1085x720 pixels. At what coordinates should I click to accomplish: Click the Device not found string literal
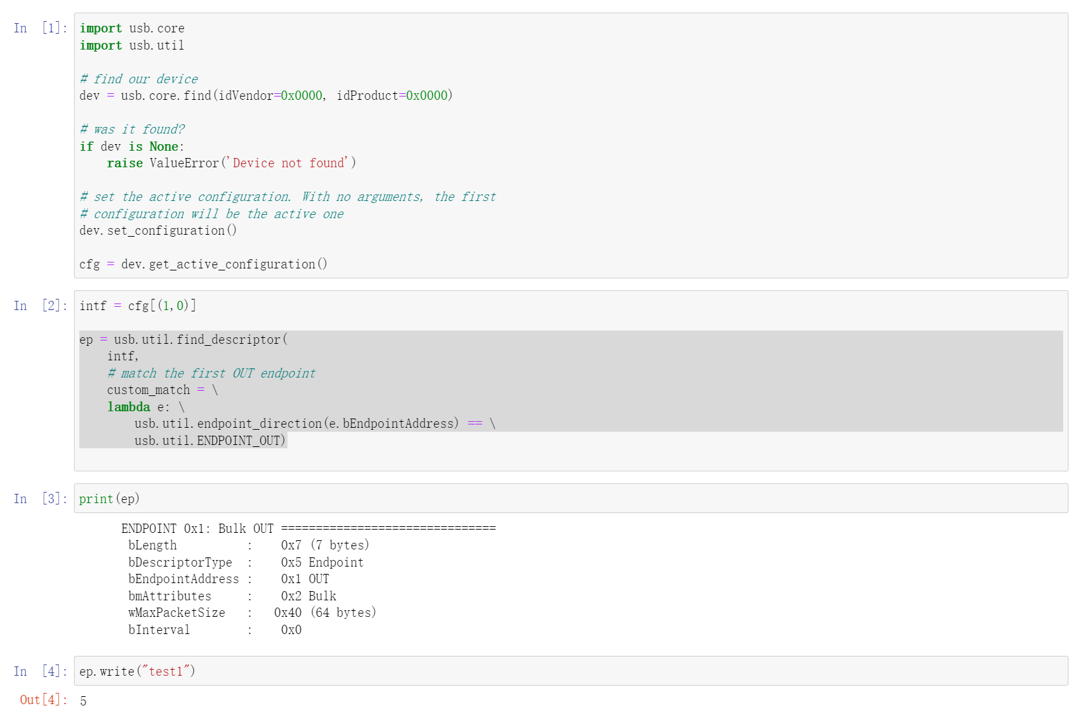coord(290,163)
